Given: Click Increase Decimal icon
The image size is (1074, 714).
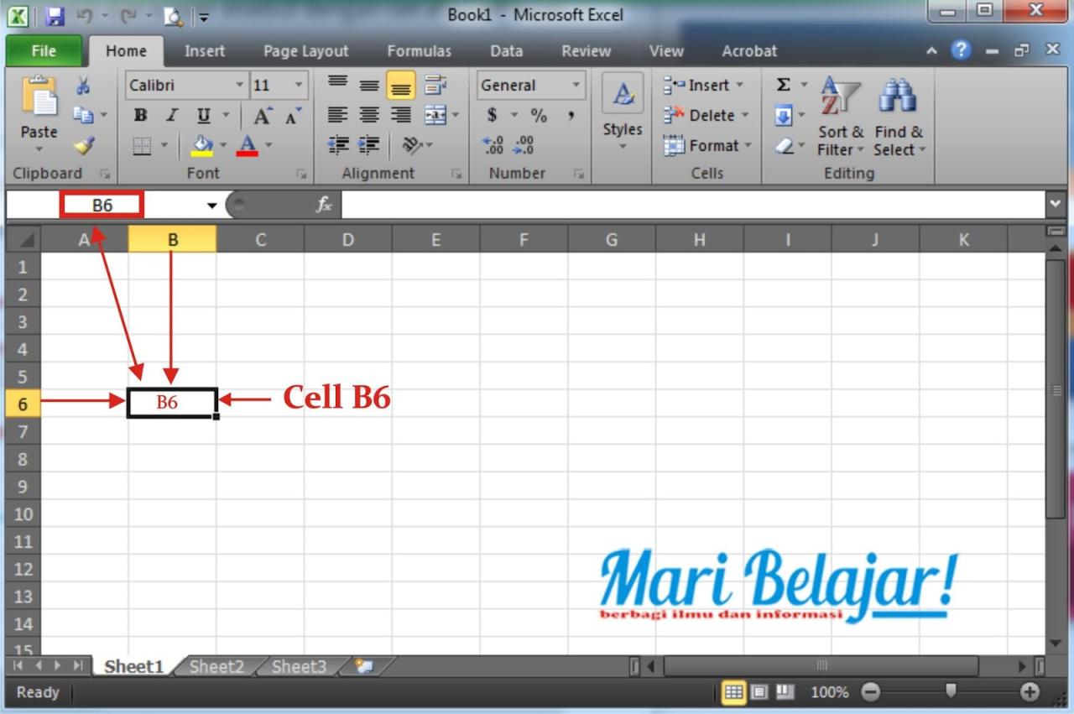Looking at the screenshot, I should coord(493,146).
